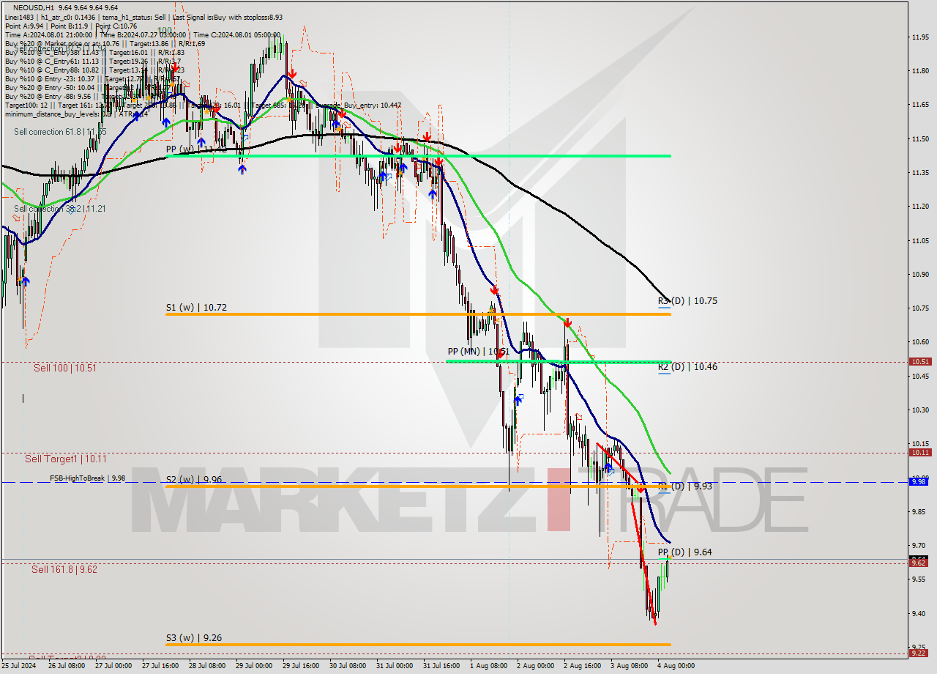937x674 pixels.
Task: Click the red 10.11 price tag on axis
Action: tap(919, 453)
